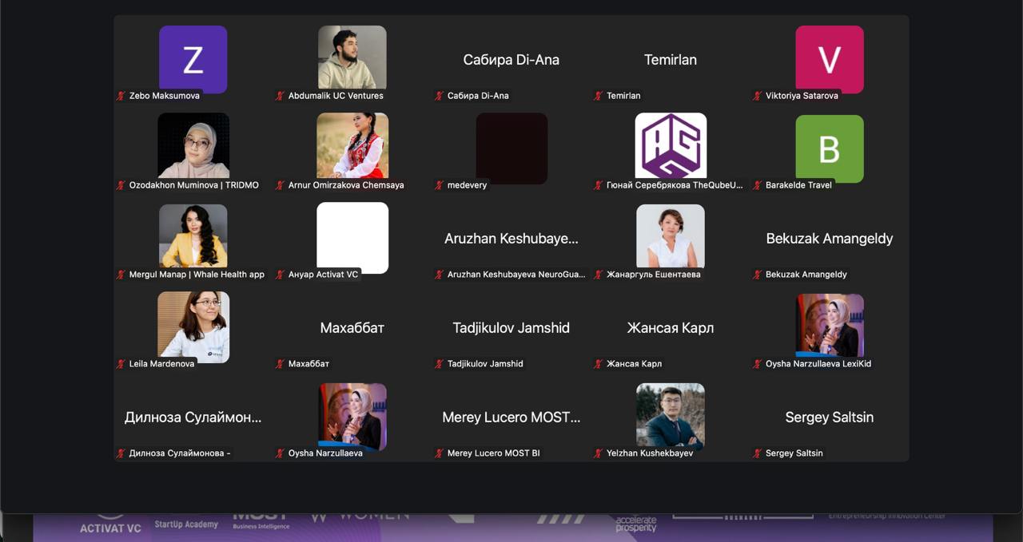The width and height of the screenshot is (1023, 542).
Task: Click muted mic icon beside Zebo Maksumova
Action: click(x=121, y=96)
